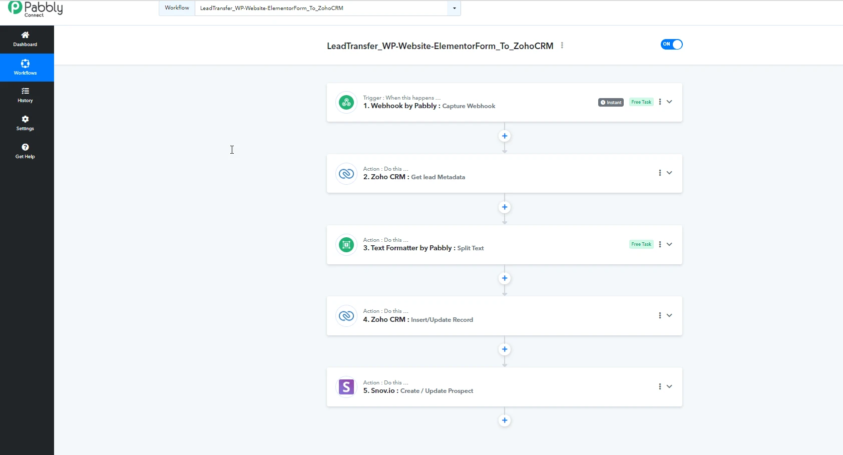The image size is (843, 455).
Task: Add a step after Split Text
Action: [505, 278]
